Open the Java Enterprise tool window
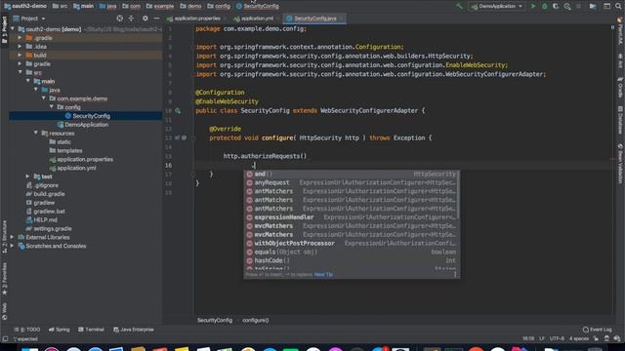This screenshot has height=351, width=625. click(134, 330)
